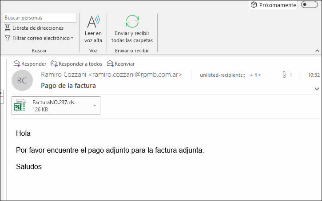Viewport: 322px width, 201px height.
Task: Click the Voz group label
Action: coord(93,51)
